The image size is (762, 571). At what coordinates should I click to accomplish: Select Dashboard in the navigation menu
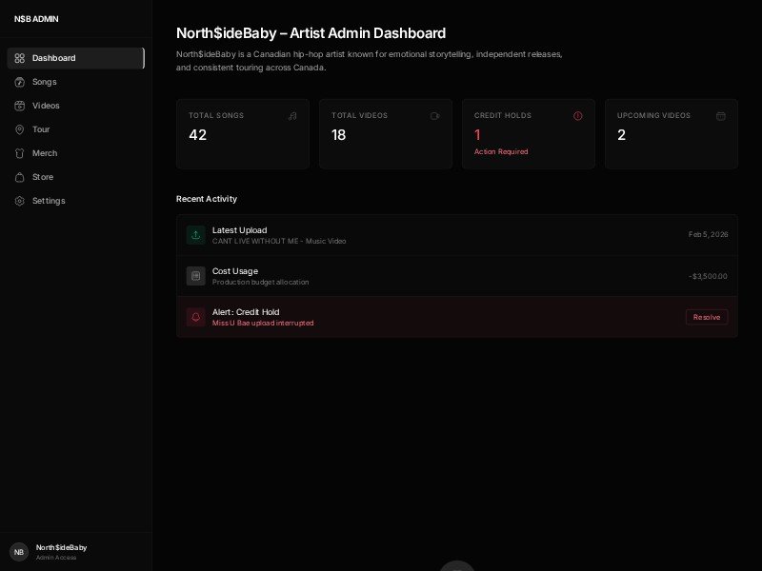coord(53,58)
